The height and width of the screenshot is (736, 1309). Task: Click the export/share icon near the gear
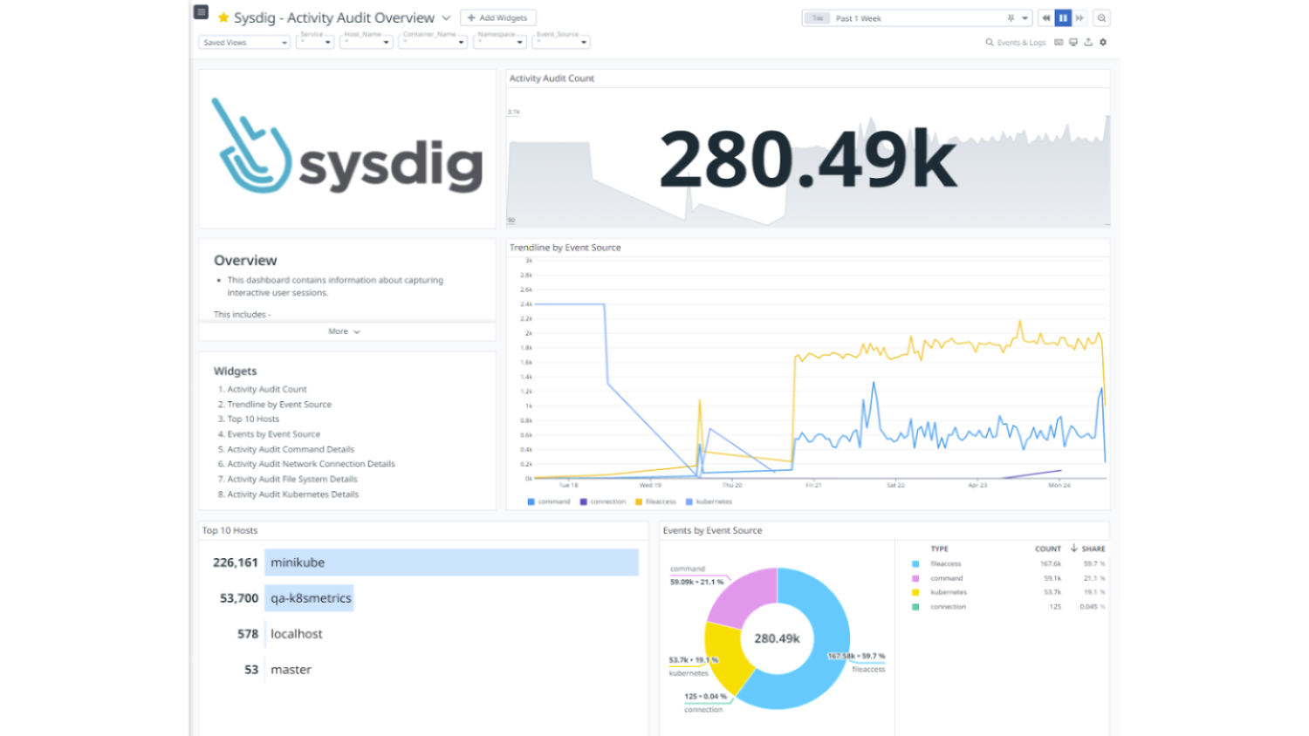pyautogui.click(x=1087, y=42)
